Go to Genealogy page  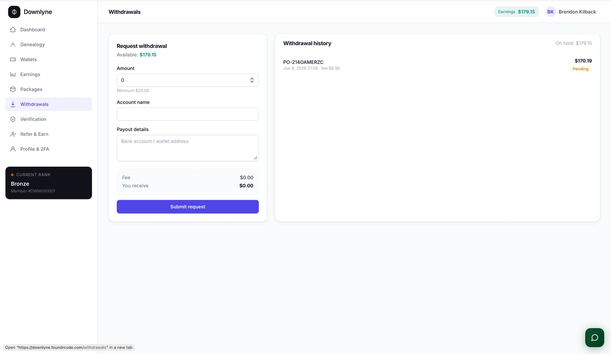pos(49,45)
